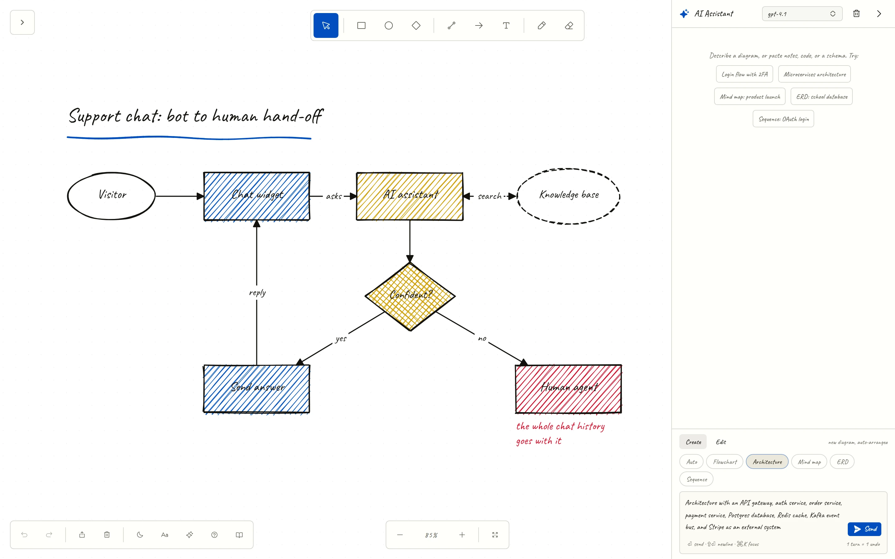Switch to the Edit tab

click(x=721, y=442)
